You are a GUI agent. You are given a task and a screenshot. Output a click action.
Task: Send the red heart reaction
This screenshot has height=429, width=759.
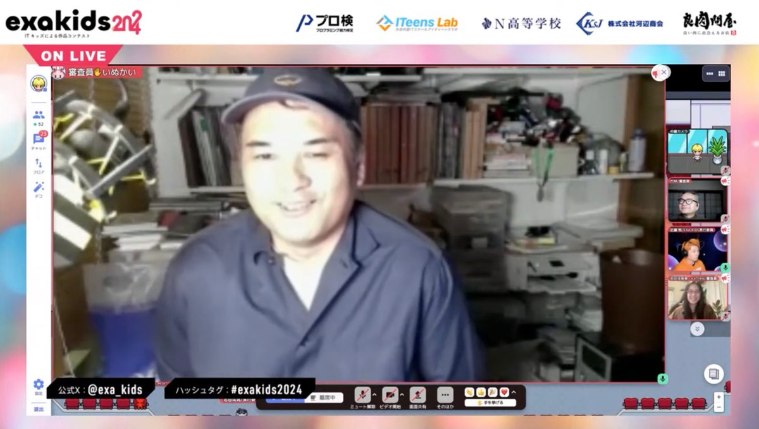tap(503, 392)
